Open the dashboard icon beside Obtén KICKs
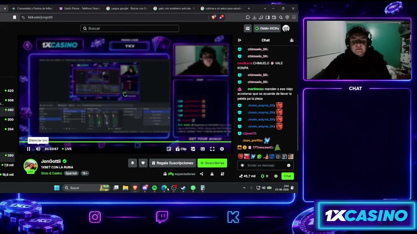417x234 pixels. [x=248, y=28]
